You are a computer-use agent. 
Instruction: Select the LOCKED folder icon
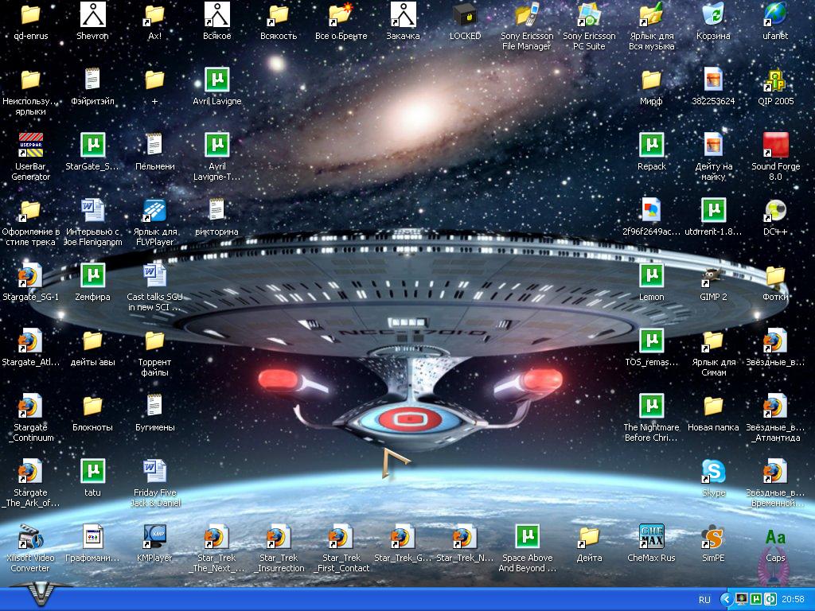tap(465, 15)
